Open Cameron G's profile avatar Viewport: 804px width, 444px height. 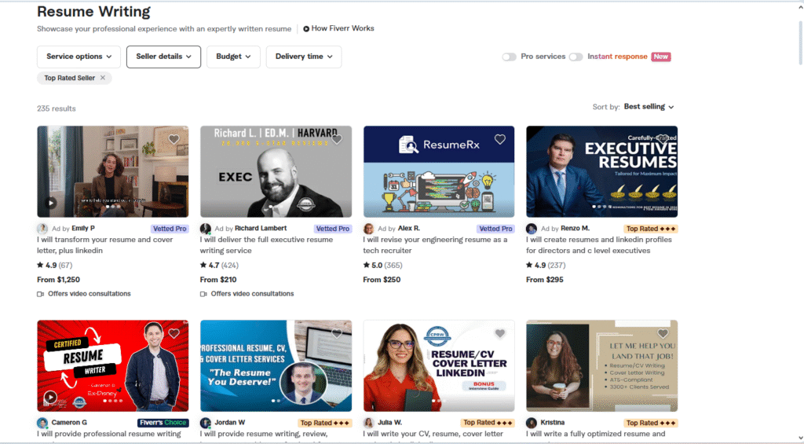(x=42, y=423)
